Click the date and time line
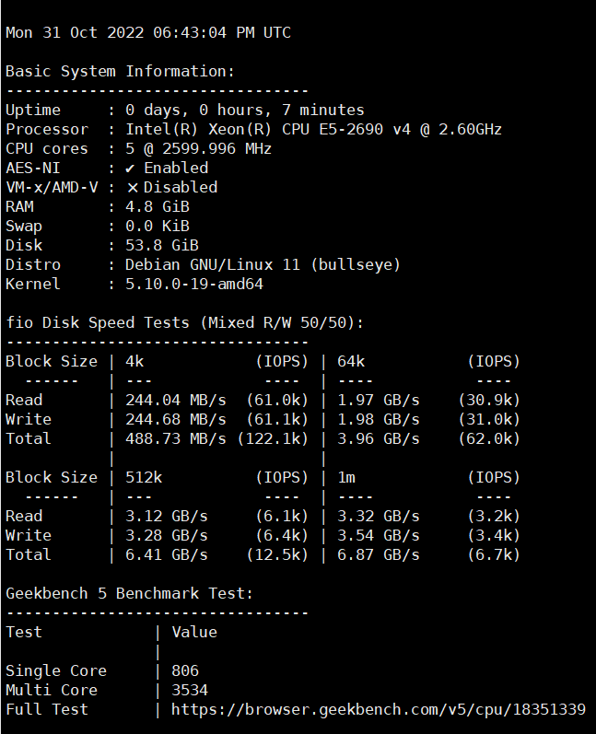This screenshot has width=596, height=734. coord(148,33)
